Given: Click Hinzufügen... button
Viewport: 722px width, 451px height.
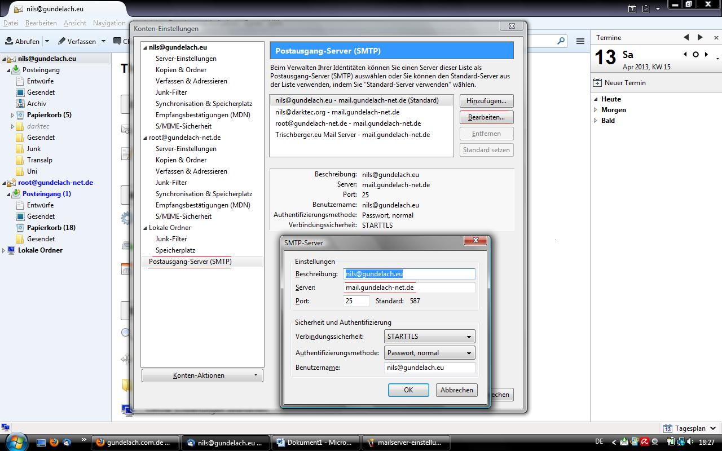Looking at the screenshot, I should [x=486, y=101].
